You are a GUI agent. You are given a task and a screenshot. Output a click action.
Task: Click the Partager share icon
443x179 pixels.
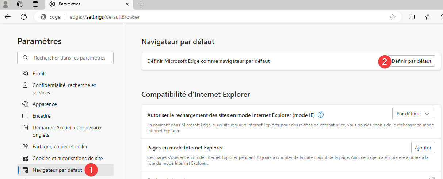coord(25,146)
